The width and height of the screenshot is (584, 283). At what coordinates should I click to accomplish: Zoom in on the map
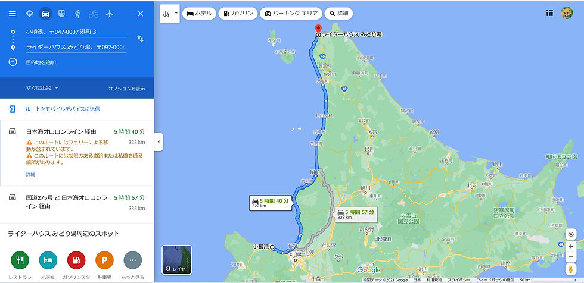click(571, 246)
